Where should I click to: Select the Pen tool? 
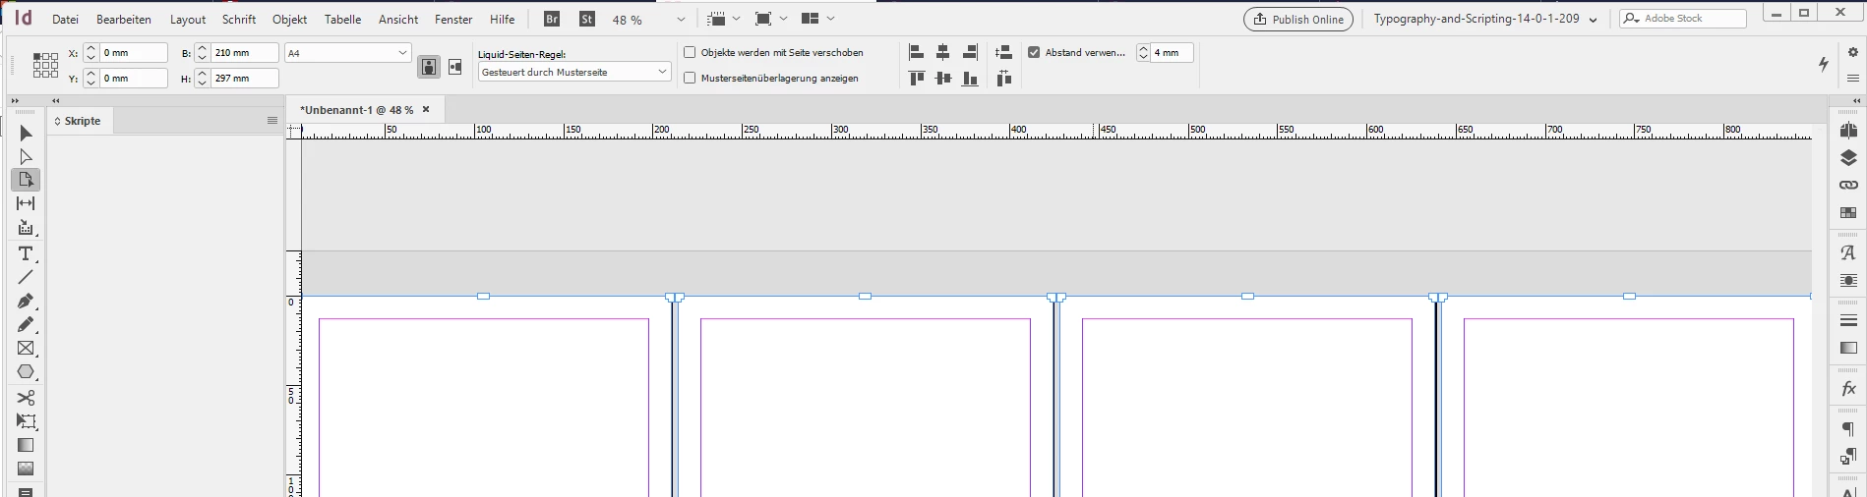tap(27, 301)
